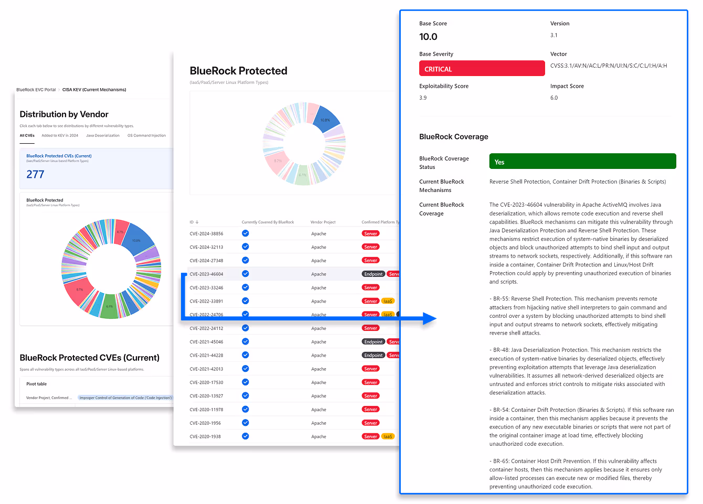Click covered checkmark for CVE-2020-1956
Viewport: 703px width, 504px height.
(246, 423)
